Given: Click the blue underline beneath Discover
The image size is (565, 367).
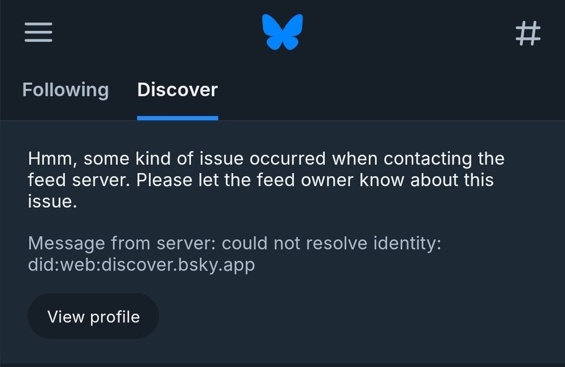Looking at the screenshot, I should pyautogui.click(x=177, y=116).
